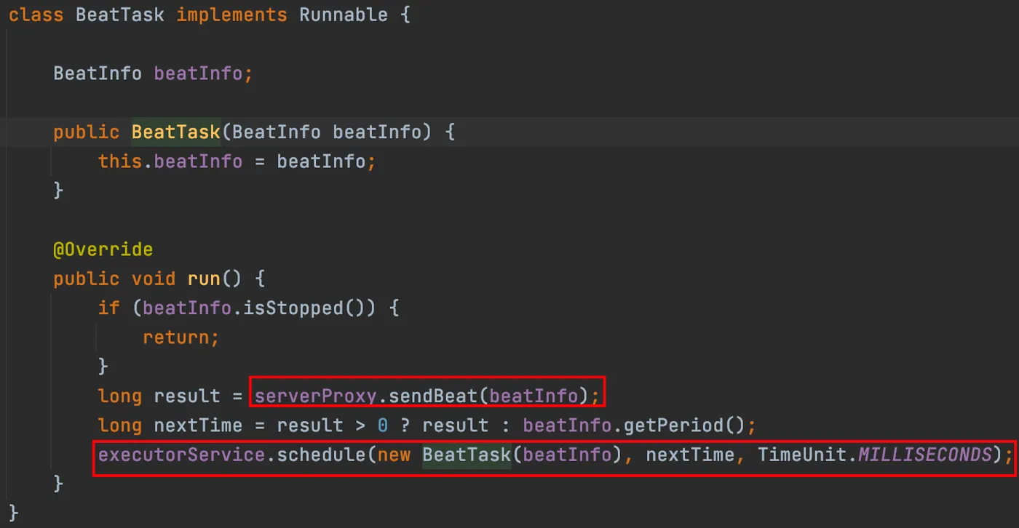Viewport: 1019px width, 528px height.
Task: Click the this keyword in the constructor
Action: point(119,161)
